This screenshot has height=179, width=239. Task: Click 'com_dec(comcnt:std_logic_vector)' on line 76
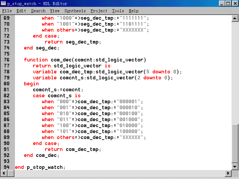[98, 60]
